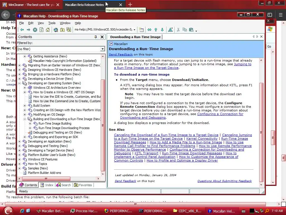Screen dimensions: 286x215
Task: Open CEPC_x86_R folder taskbar button
Action: [187, 211]
